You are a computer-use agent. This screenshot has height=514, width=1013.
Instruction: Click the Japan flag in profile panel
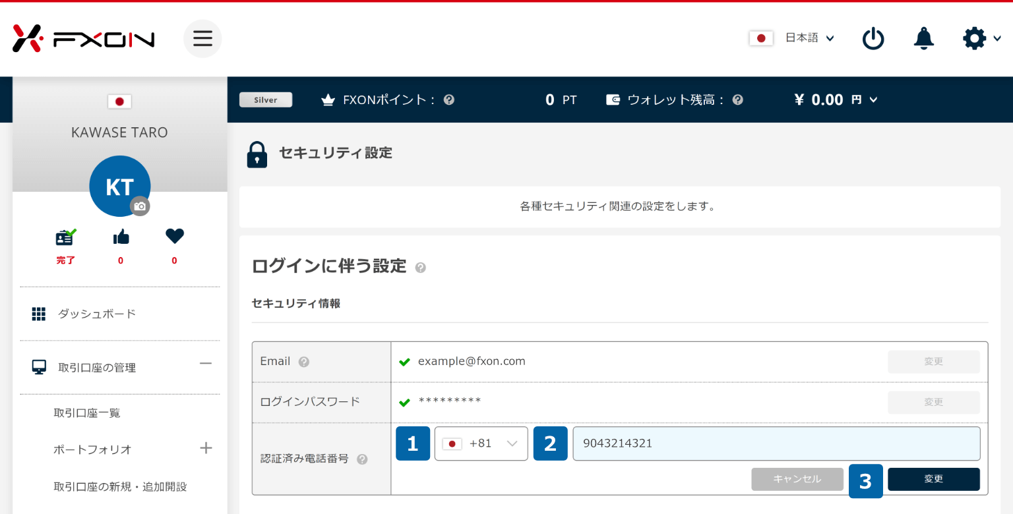(x=119, y=101)
